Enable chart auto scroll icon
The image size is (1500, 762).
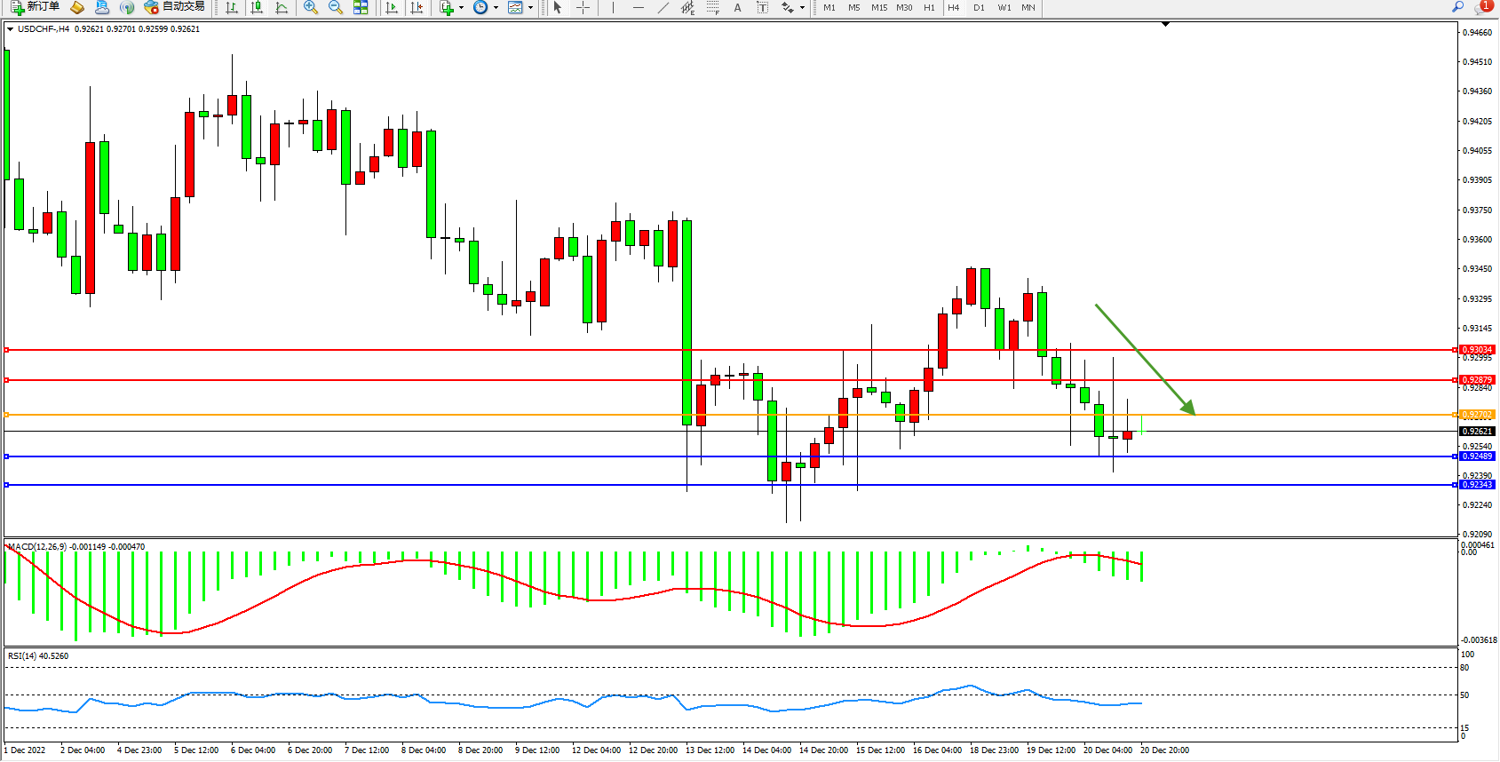coord(392,7)
